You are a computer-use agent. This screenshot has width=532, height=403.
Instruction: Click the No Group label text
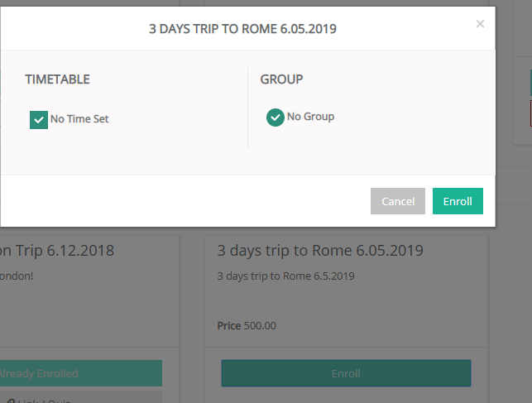click(x=310, y=117)
